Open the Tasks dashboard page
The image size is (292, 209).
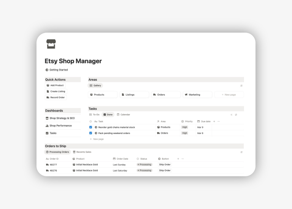point(51,133)
